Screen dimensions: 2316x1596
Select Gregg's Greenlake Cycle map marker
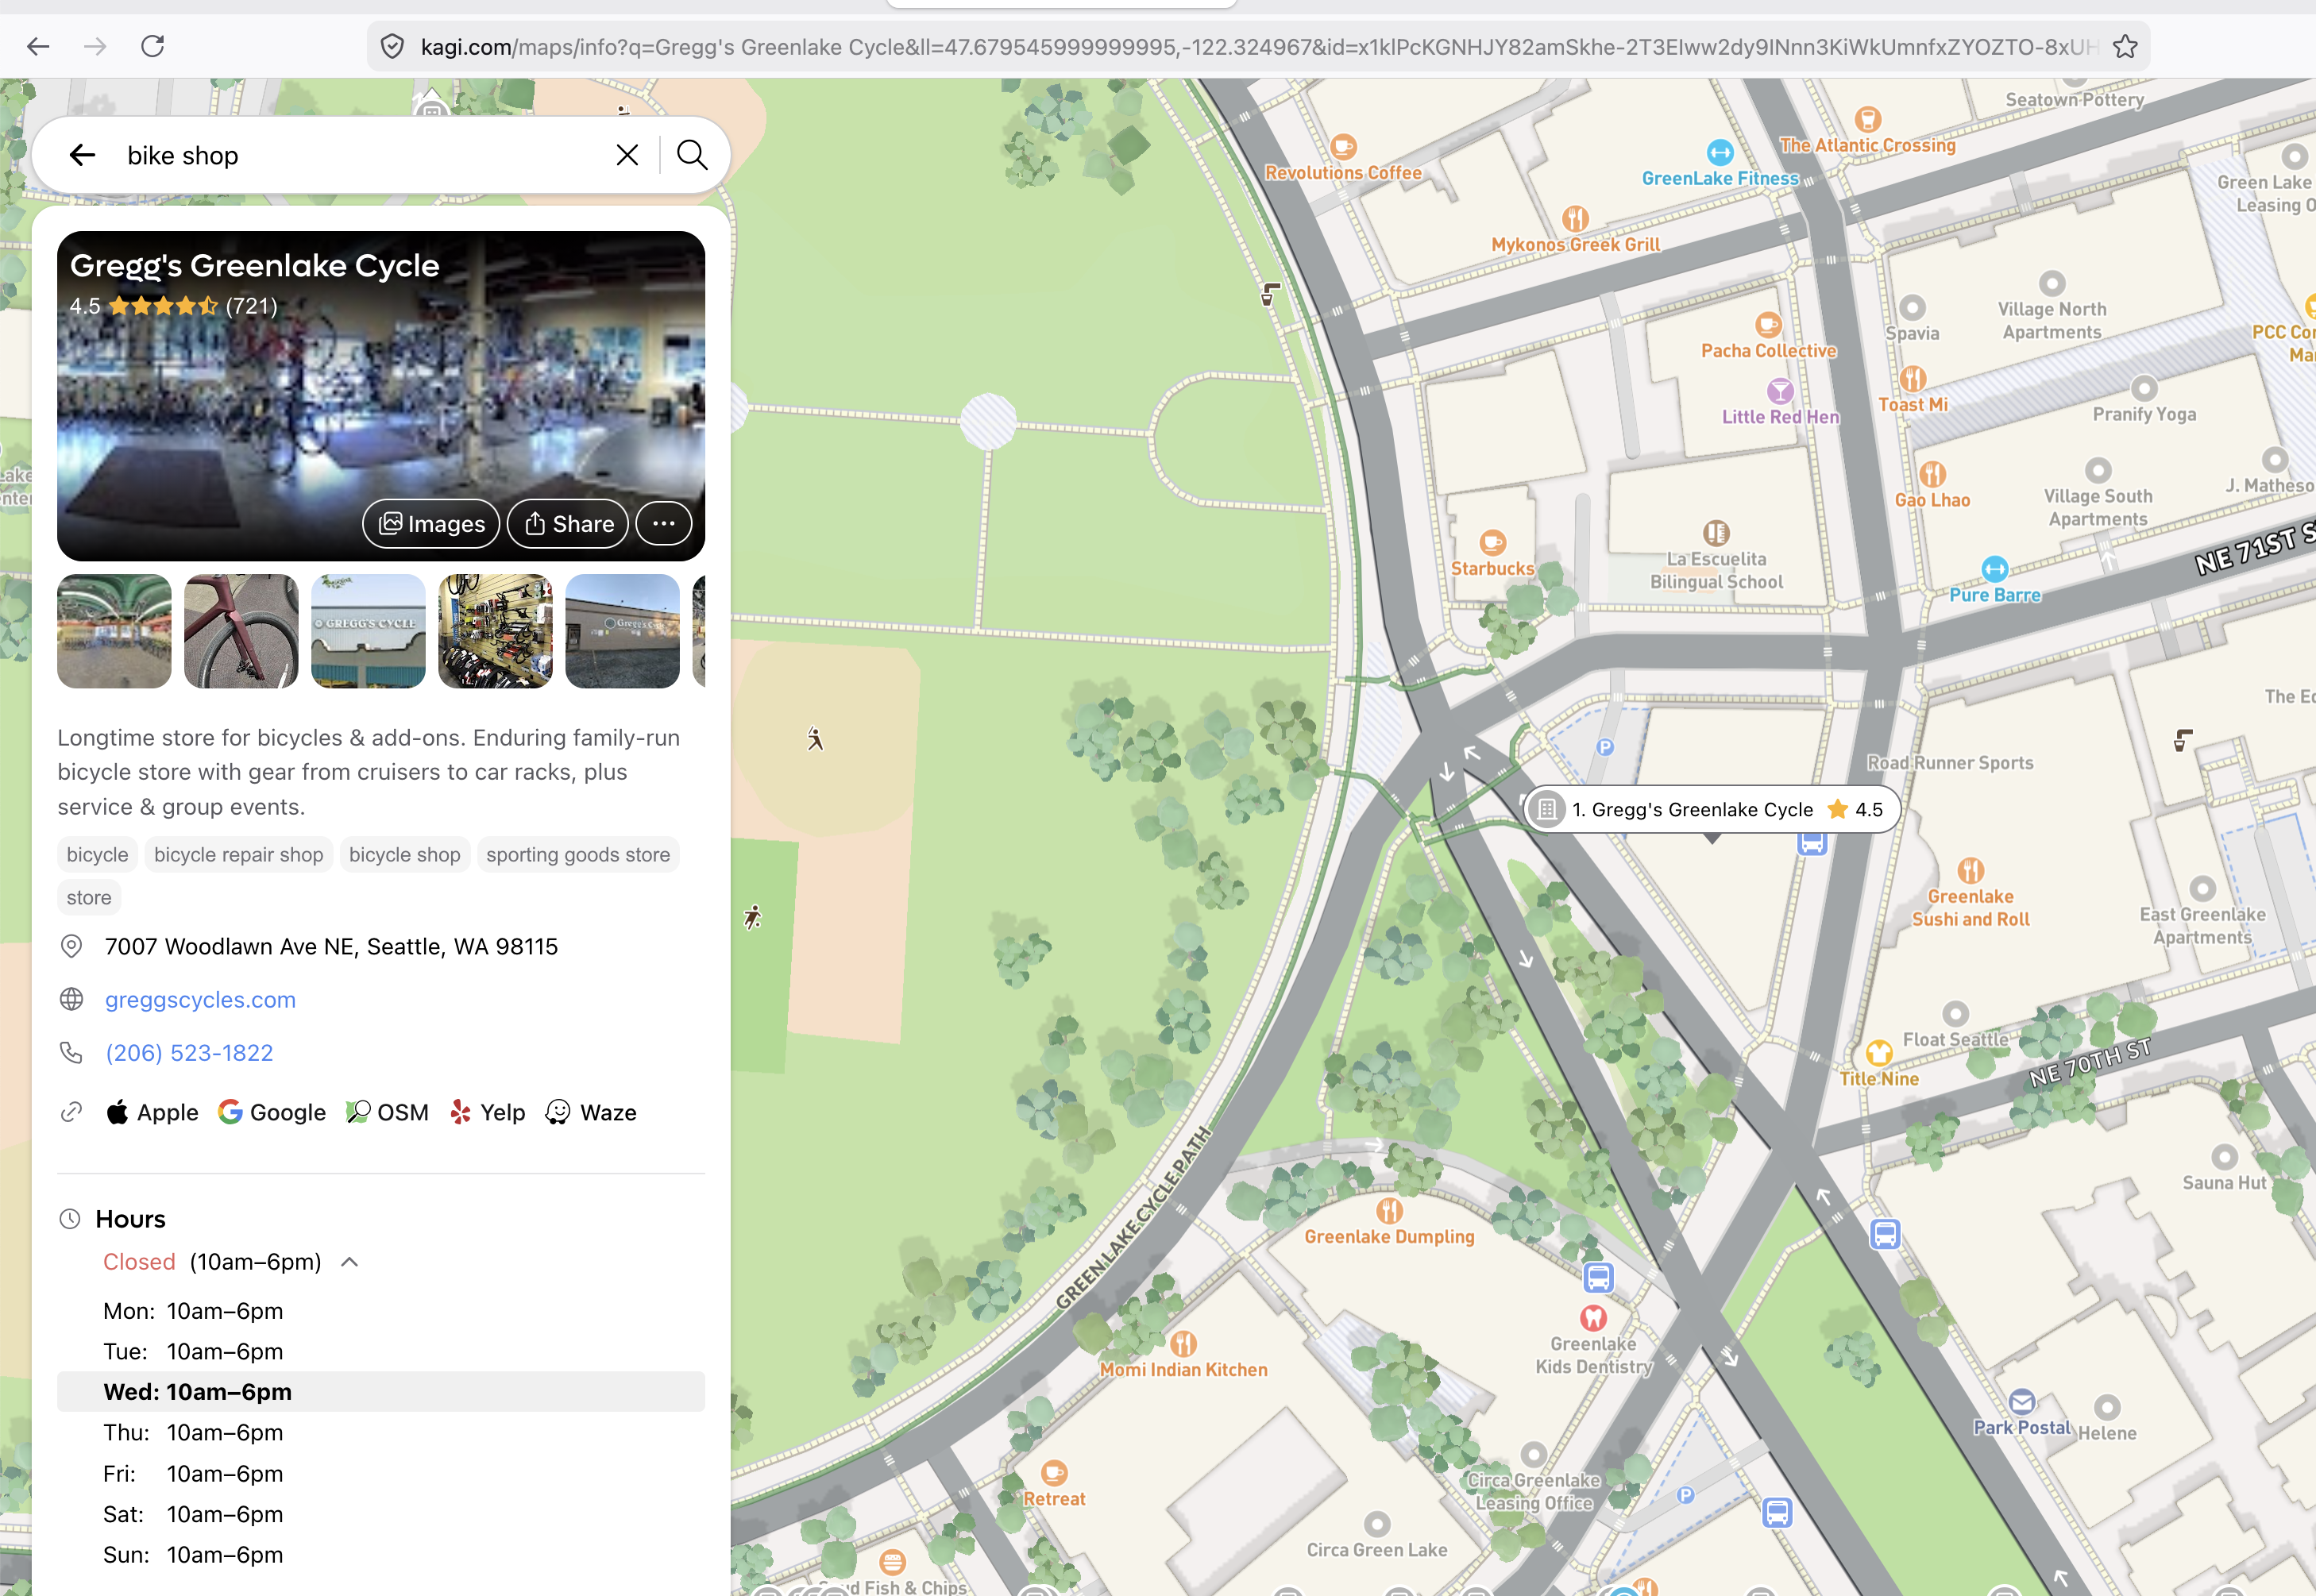(x=1711, y=809)
